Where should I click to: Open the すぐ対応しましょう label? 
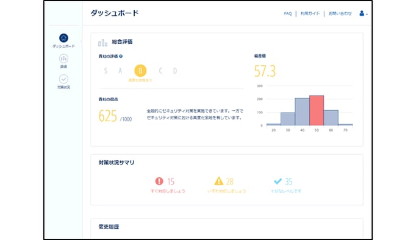168,191
